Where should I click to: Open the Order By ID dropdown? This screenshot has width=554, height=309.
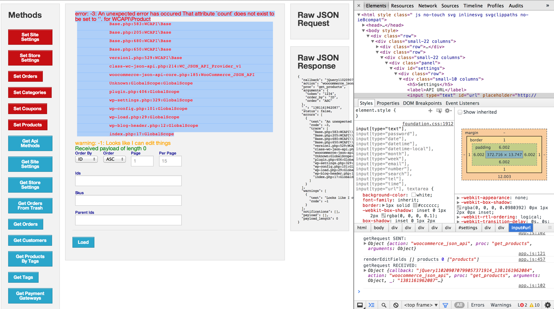click(x=86, y=159)
